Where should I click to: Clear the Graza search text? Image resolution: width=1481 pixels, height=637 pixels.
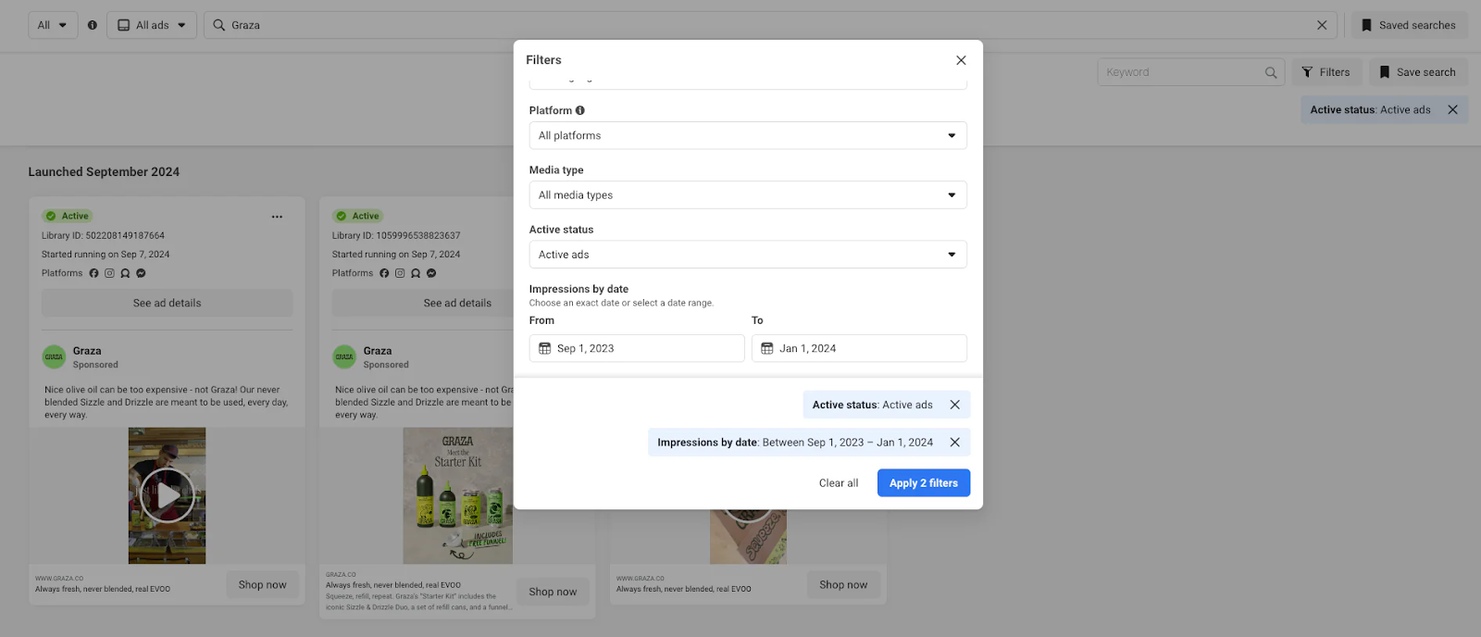[x=1322, y=25]
